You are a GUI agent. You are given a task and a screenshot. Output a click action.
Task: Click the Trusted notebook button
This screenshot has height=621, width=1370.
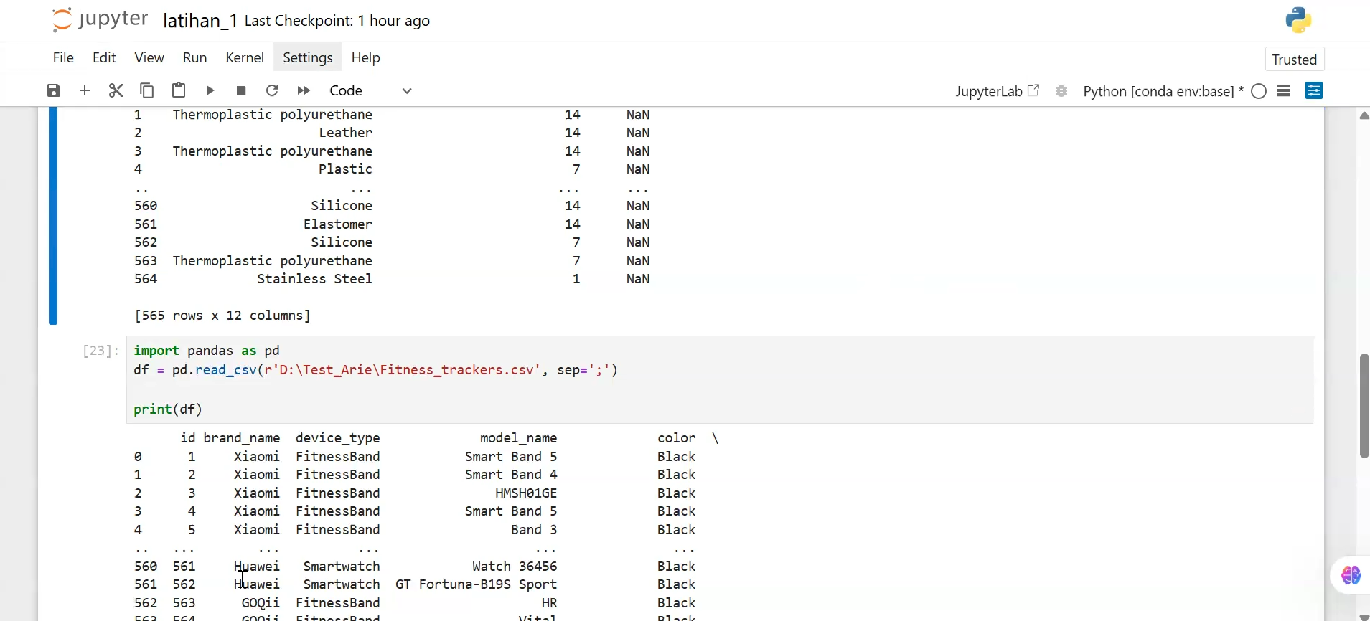(1294, 60)
